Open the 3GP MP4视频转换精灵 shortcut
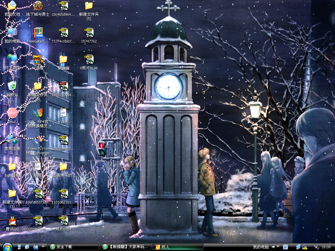The height and width of the screenshot is (251, 335). [38, 113]
